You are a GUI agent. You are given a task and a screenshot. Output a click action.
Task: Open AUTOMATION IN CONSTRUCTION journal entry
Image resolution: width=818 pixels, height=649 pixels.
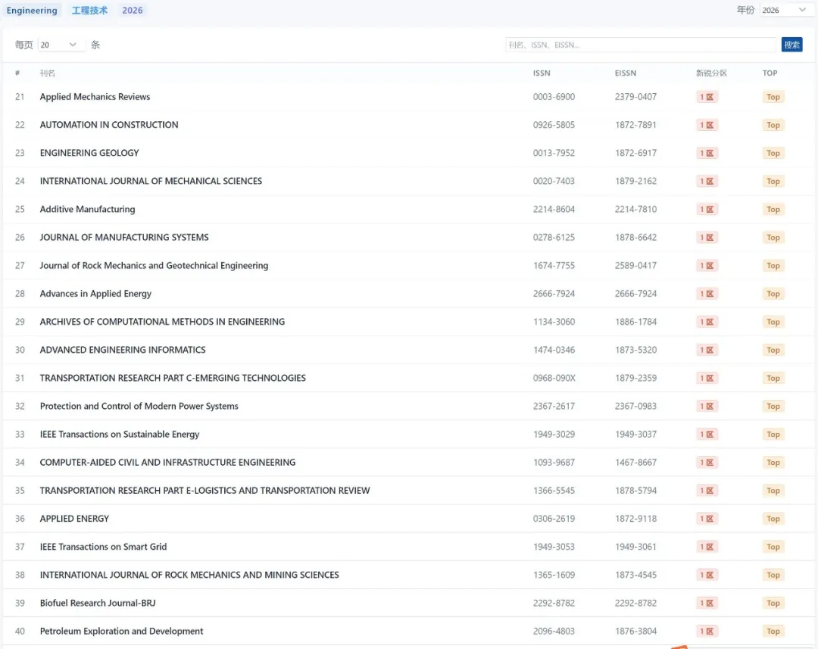[109, 125]
